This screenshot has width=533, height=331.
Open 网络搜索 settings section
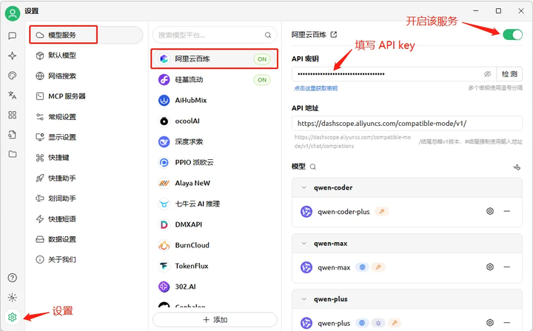87,76
